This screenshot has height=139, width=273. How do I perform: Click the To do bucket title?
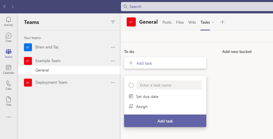tap(129, 52)
